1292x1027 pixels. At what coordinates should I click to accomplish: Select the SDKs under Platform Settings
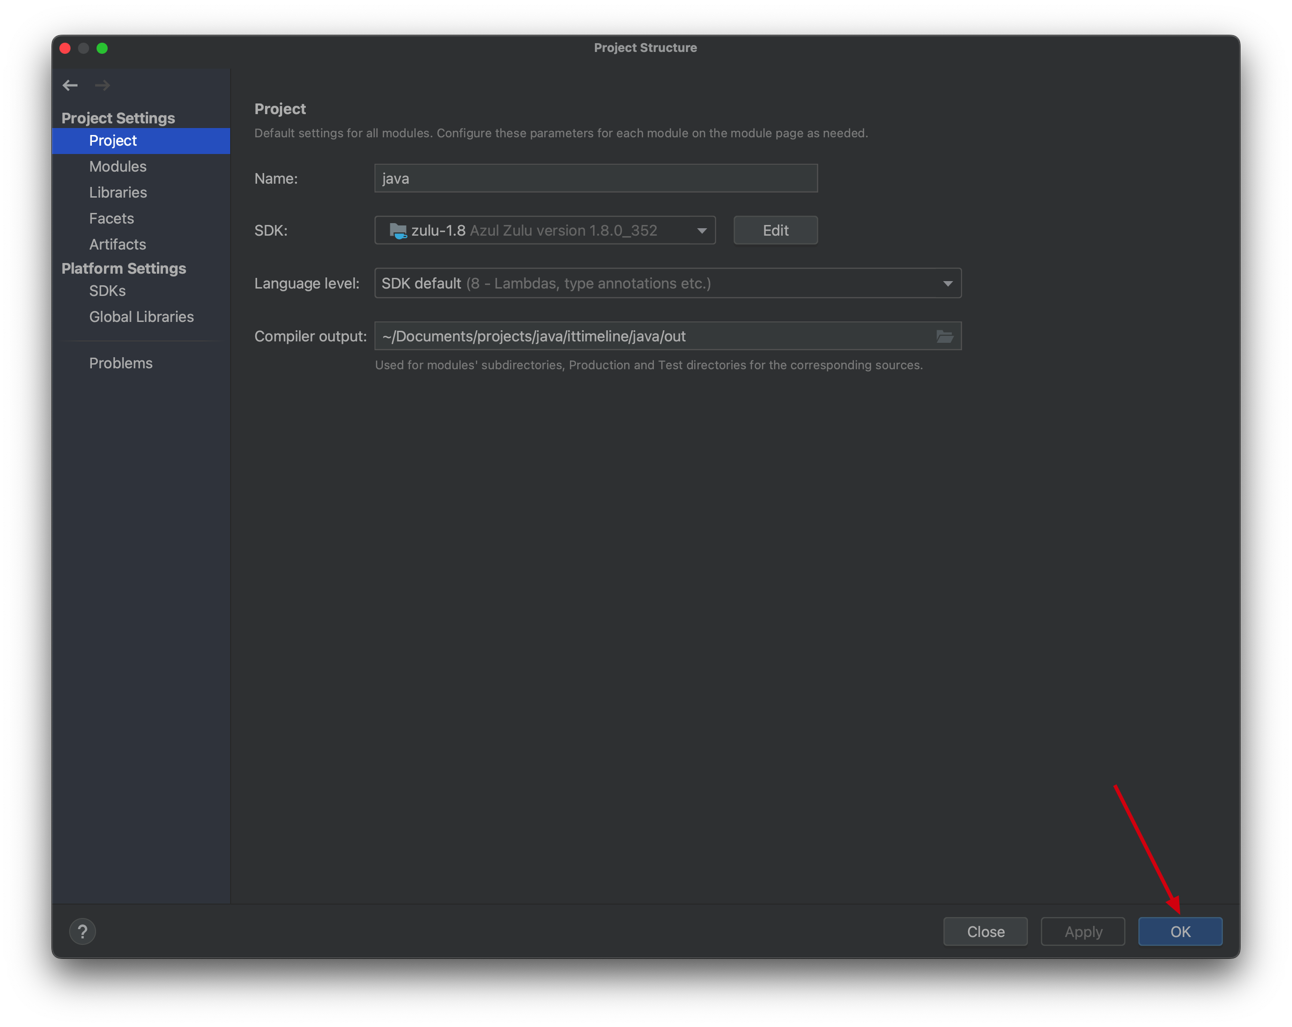[107, 291]
